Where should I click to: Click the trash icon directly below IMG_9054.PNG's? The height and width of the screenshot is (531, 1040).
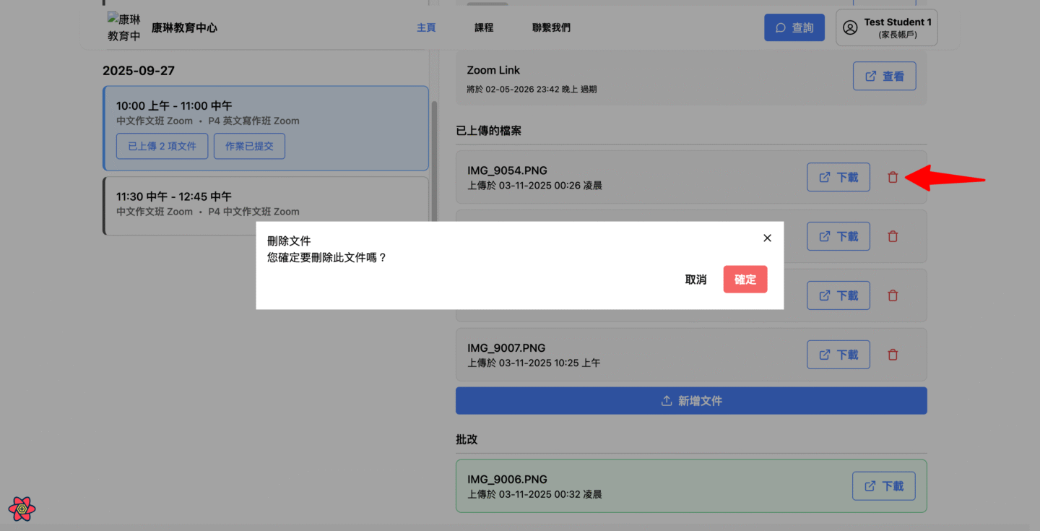(x=893, y=236)
